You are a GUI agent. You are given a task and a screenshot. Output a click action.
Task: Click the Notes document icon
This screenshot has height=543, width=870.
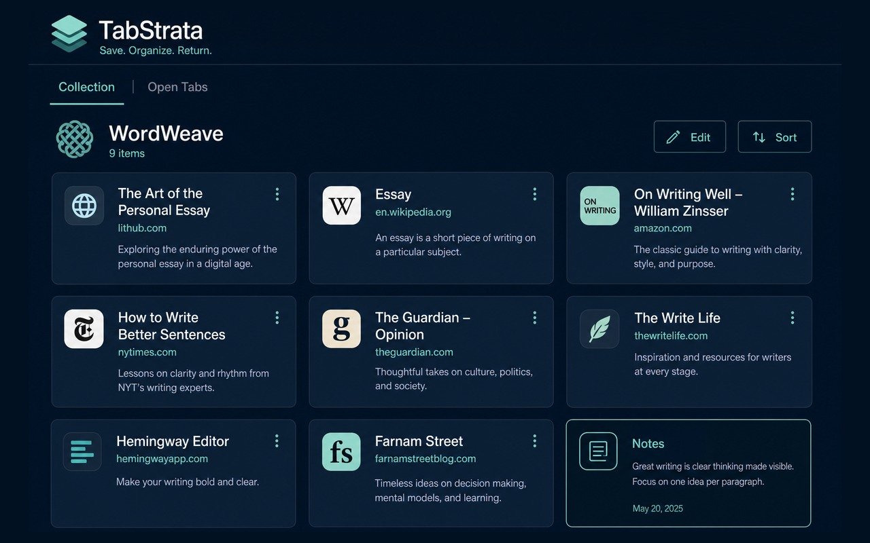tap(598, 451)
